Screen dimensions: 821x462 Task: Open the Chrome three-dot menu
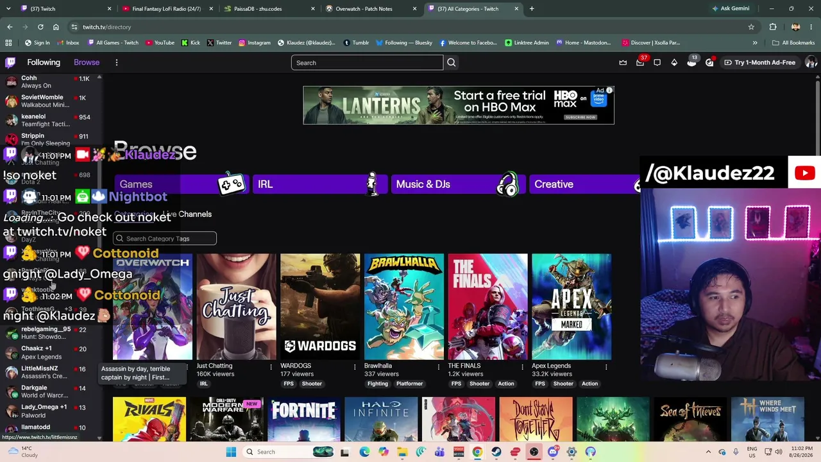pyautogui.click(x=811, y=27)
